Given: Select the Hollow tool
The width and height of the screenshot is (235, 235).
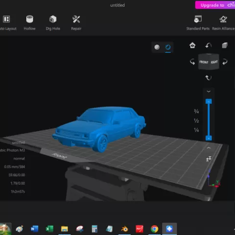Looking at the screenshot, I should click(x=29, y=23).
